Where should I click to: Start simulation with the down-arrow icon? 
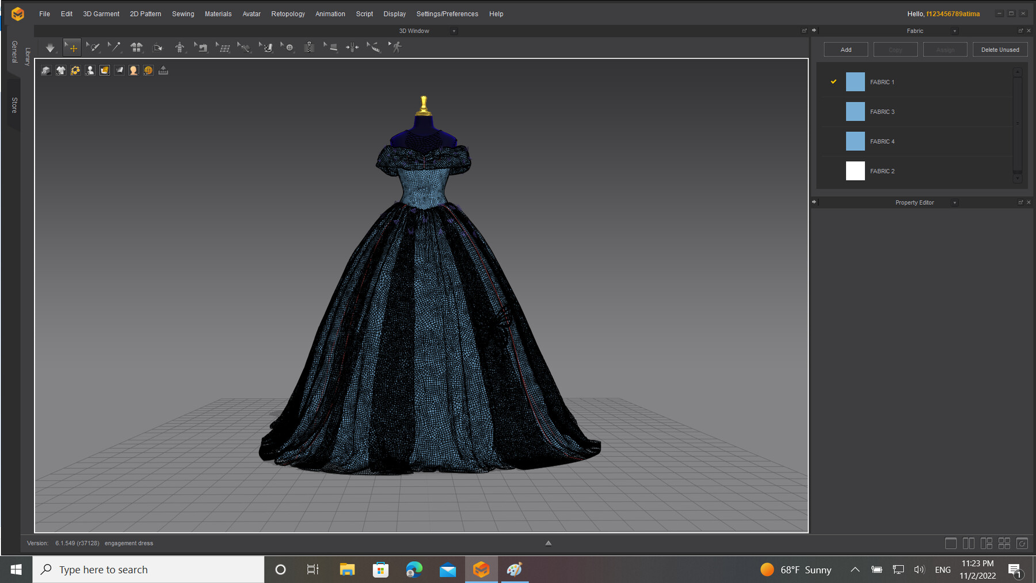pos(50,47)
